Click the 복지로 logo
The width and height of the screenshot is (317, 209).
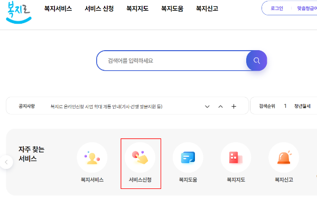coord(18,12)
